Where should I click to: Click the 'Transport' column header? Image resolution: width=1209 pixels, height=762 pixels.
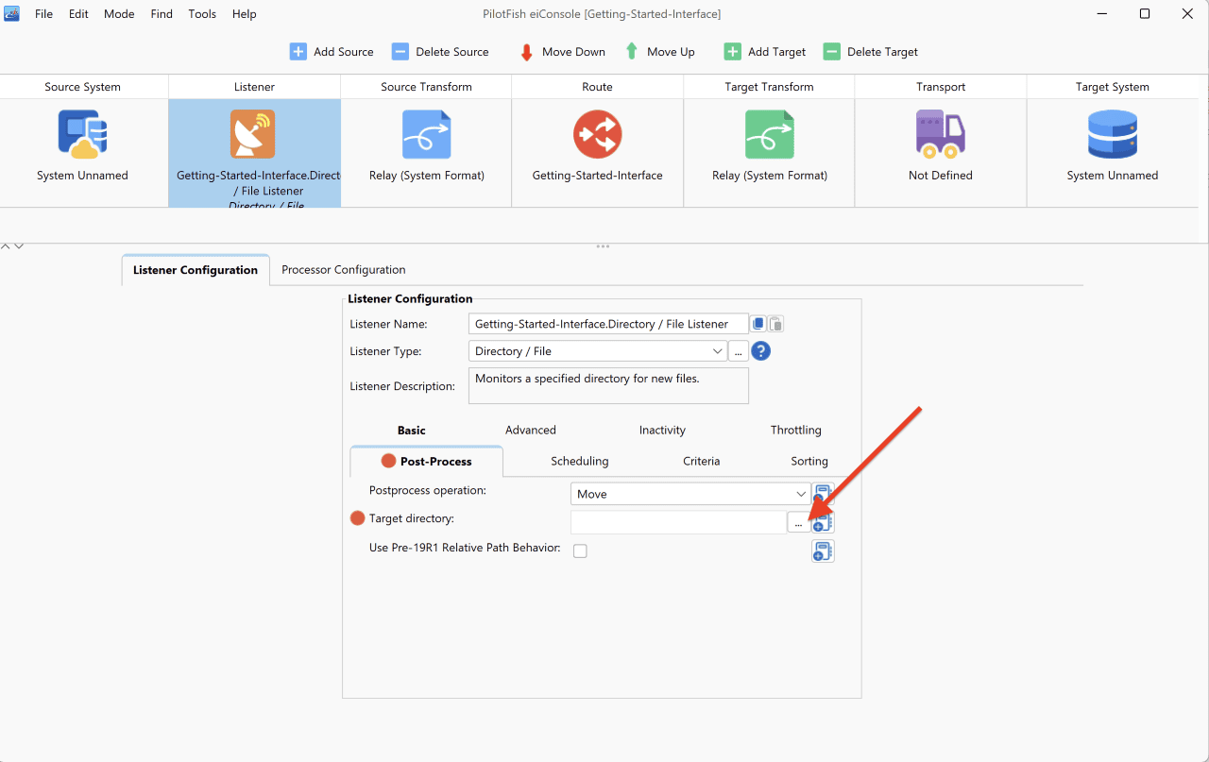tap(941, 87)
